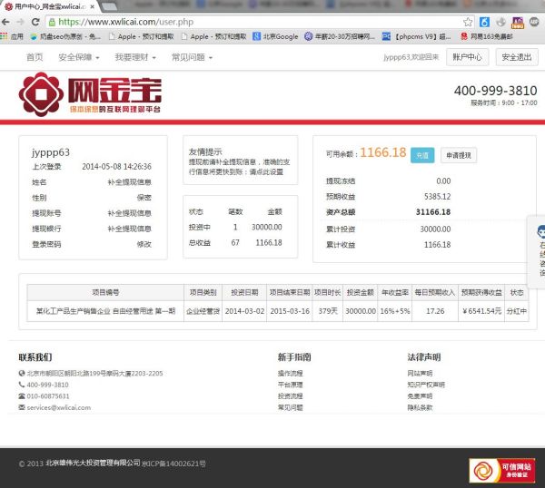Click the 平台原理 footer link
The width and height of the screenshot is (545, 488).
tap(291, 385)
